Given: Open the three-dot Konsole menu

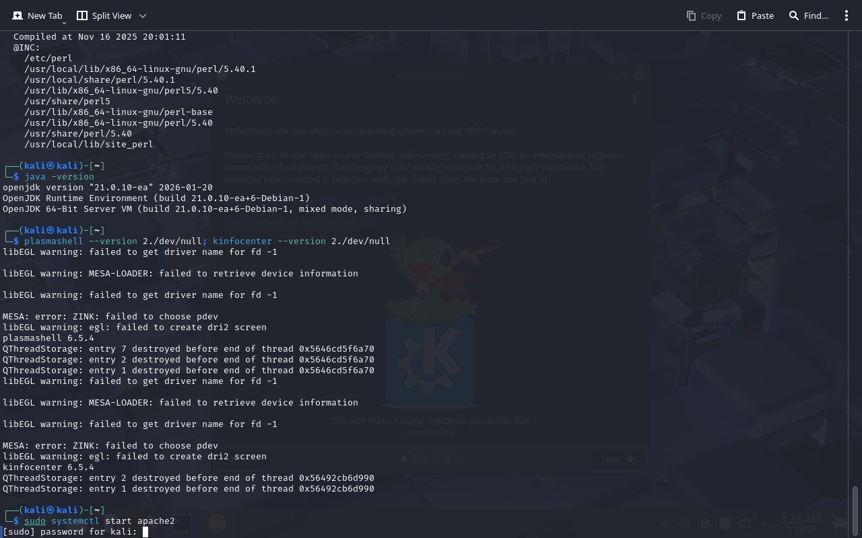Looking at the screenshot, I should point(847,15).
